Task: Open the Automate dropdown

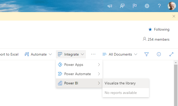Action: pyautogui.click(x=38, y=54)
